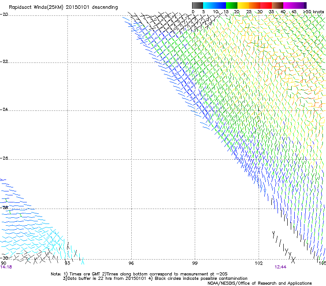Click the '-26' latitude axis label

tap(4, 158)
